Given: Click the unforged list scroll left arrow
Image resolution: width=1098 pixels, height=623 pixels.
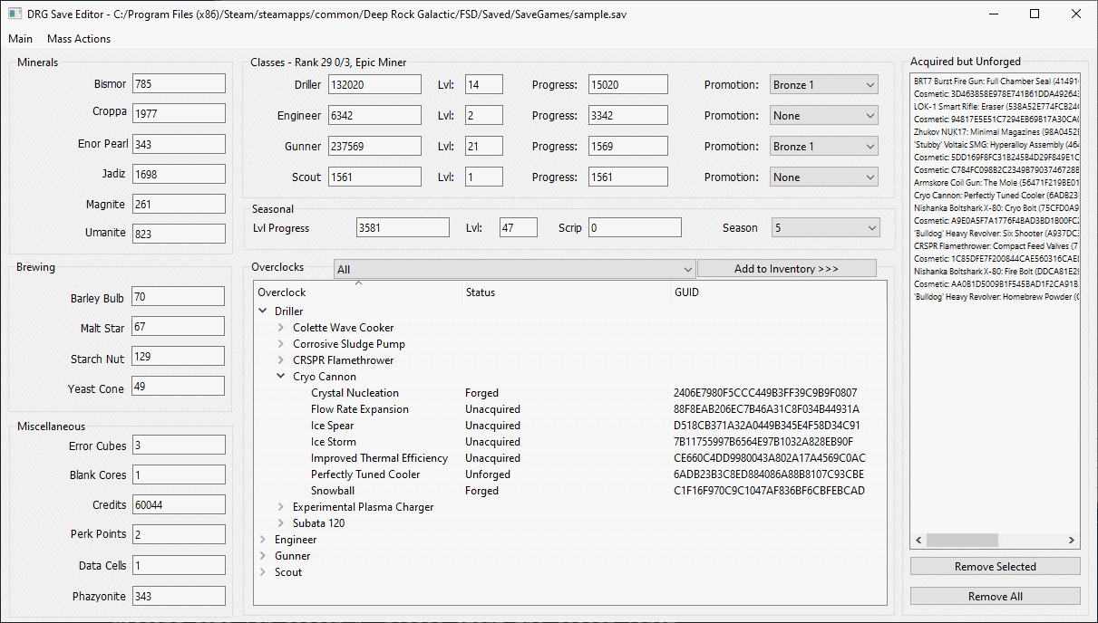Looking at the screenshot, I should [918, 540].
